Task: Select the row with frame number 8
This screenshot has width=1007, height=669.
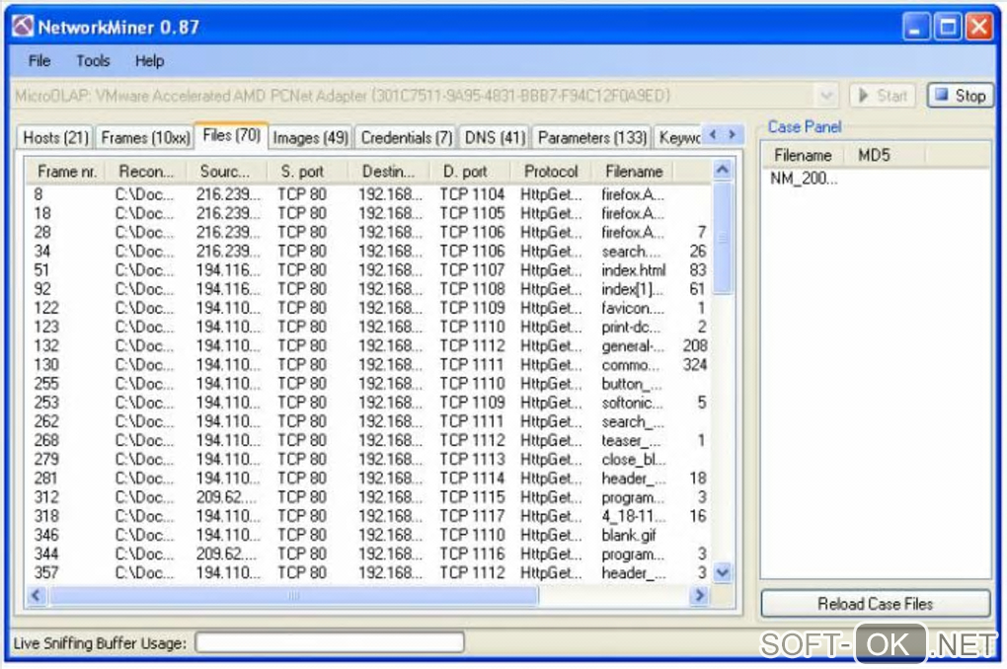Action: pyautogui.click(x=369, y=194)
